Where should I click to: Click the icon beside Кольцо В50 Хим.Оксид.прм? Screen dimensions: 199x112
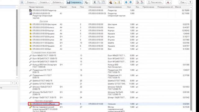coord(30,65)
